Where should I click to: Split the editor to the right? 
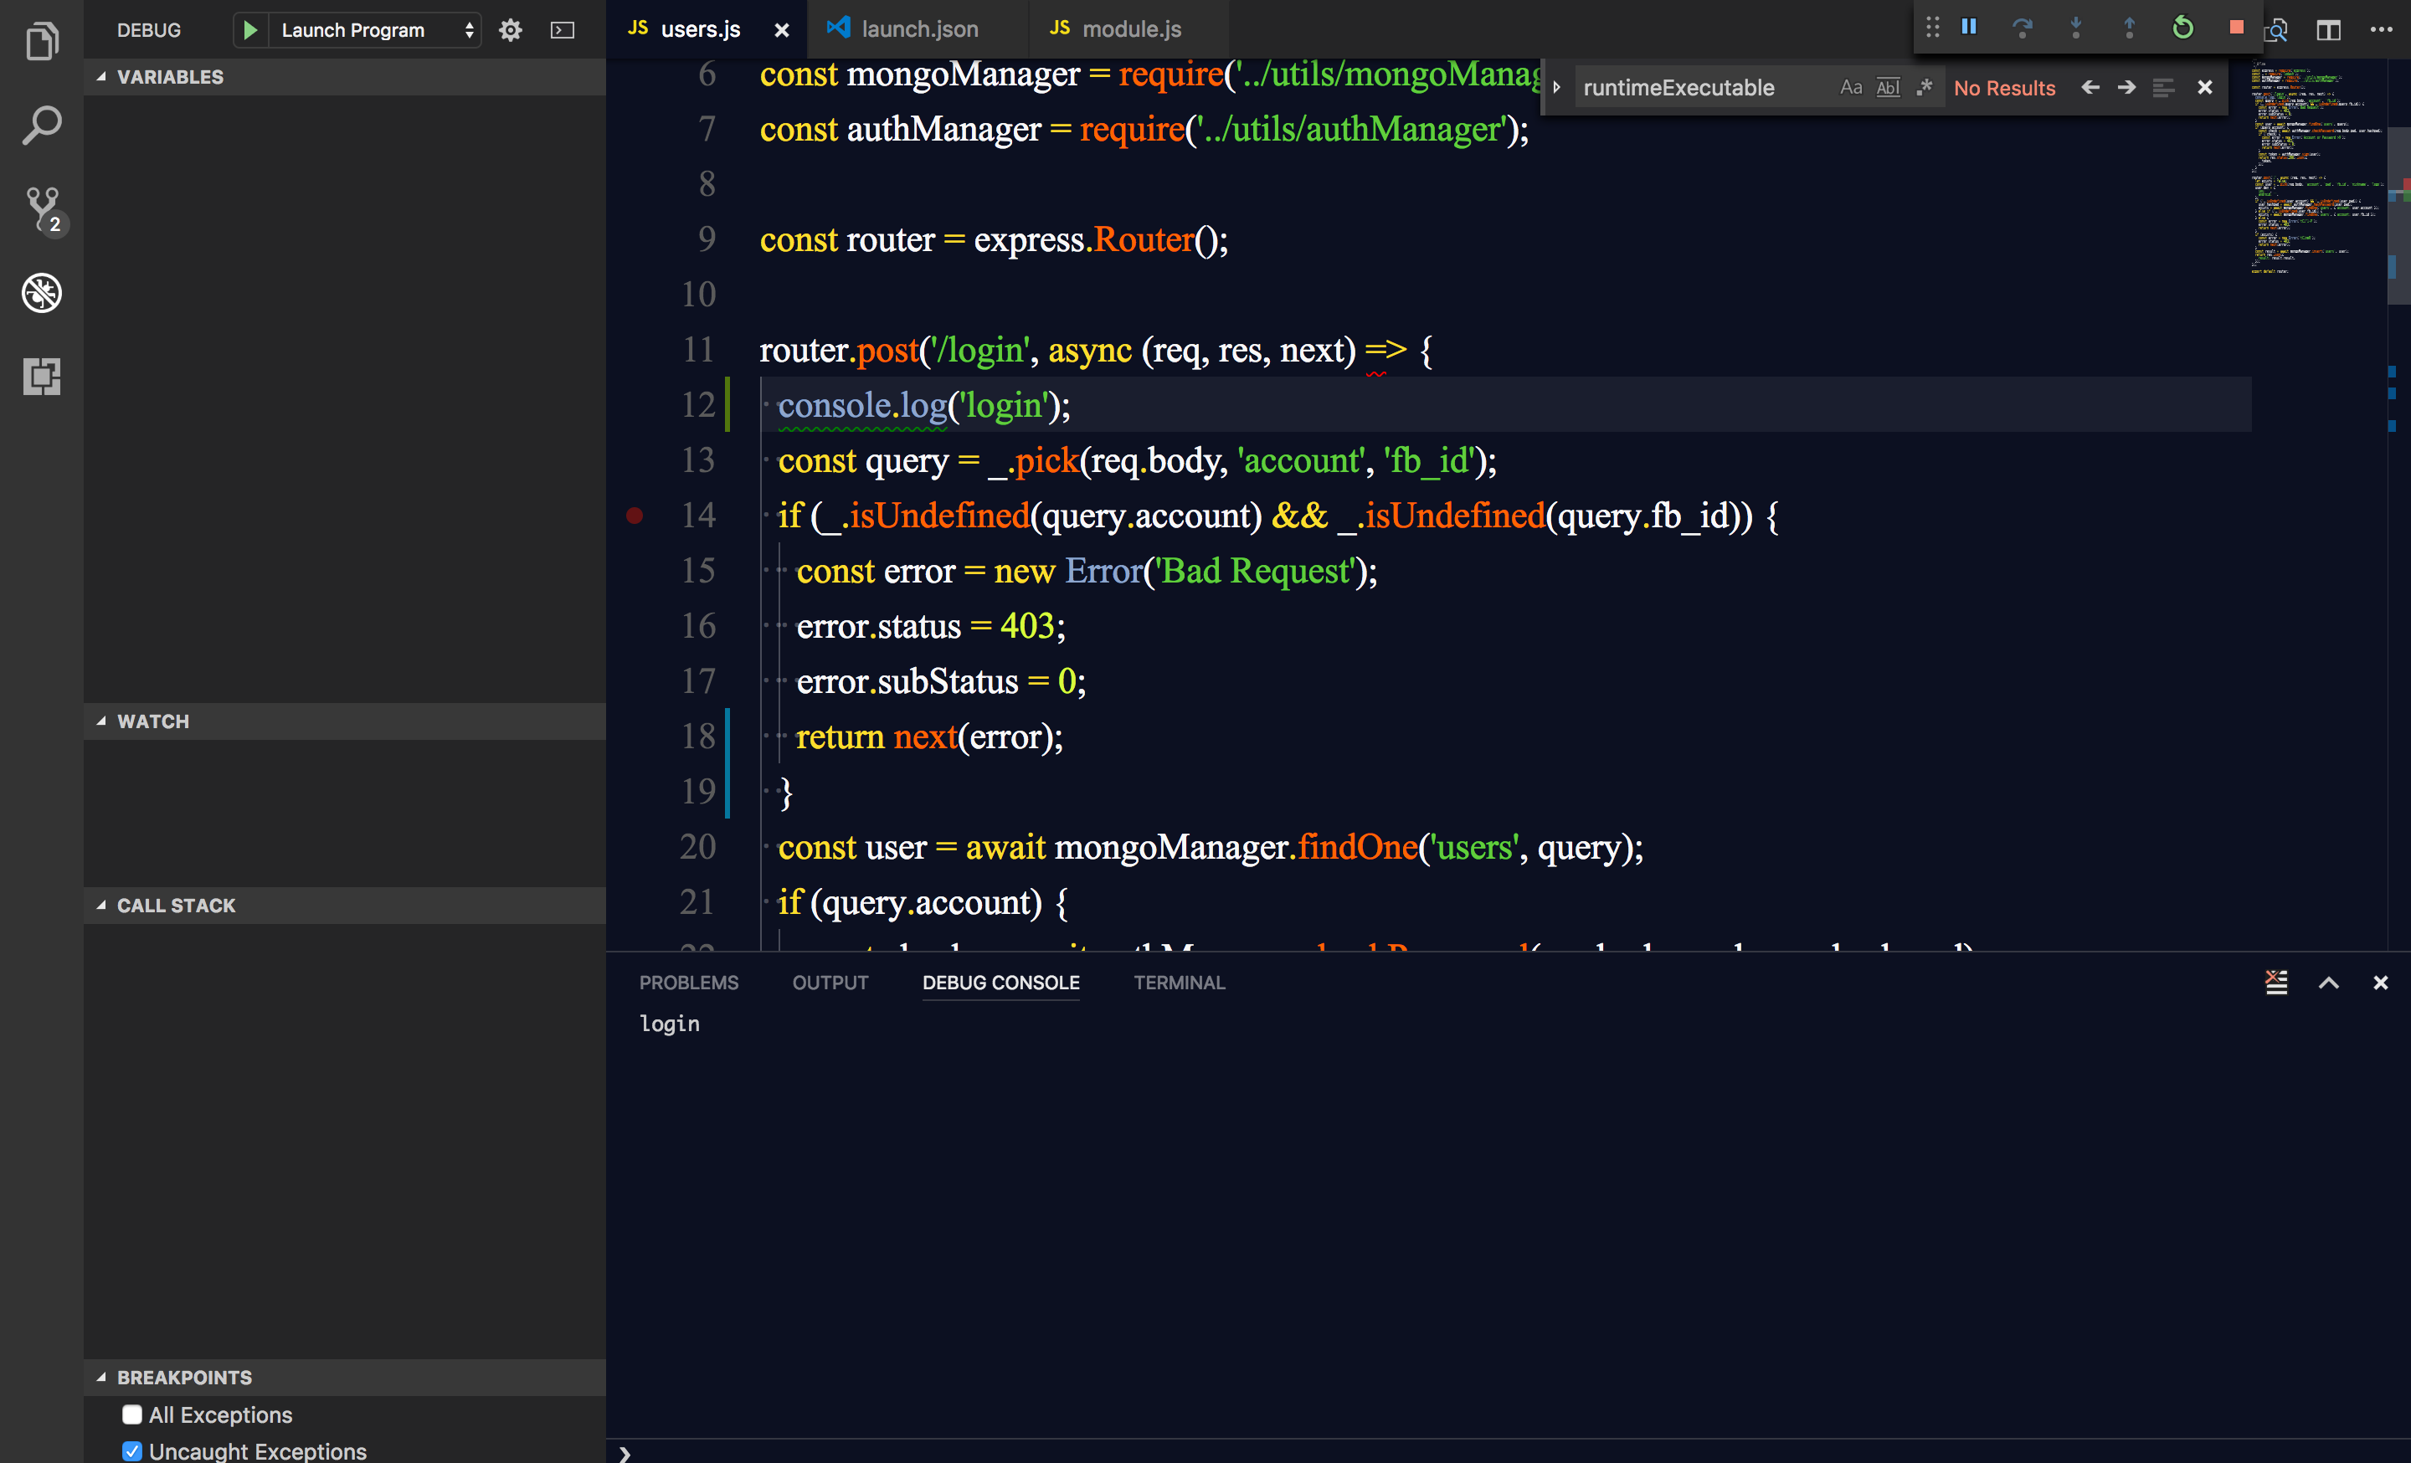(x=2329, y=30)
